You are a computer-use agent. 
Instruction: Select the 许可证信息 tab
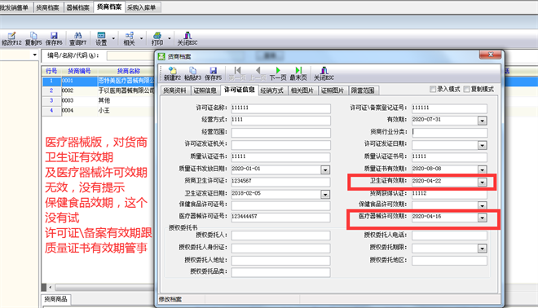(x=239, y=90)
